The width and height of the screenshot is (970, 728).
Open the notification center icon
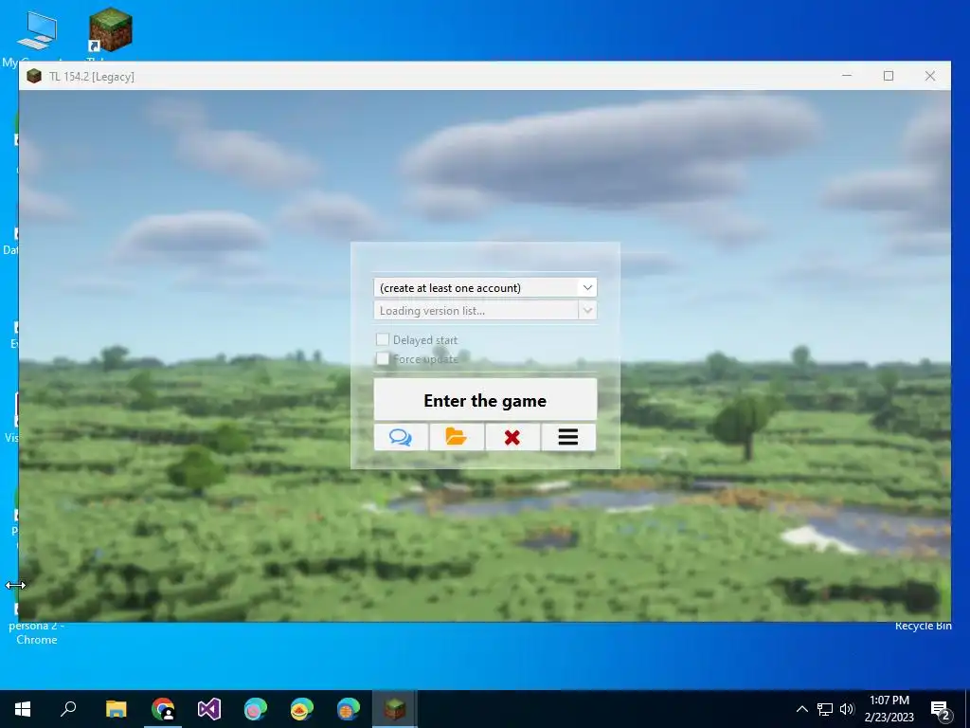(x=941, y=709)
